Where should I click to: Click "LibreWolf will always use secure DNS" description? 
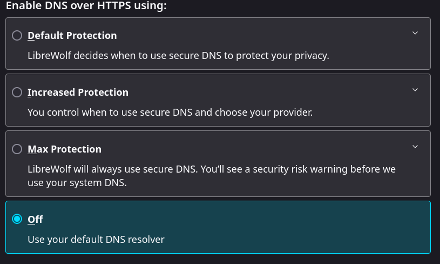pyautogui.click(x=212, y=169)
